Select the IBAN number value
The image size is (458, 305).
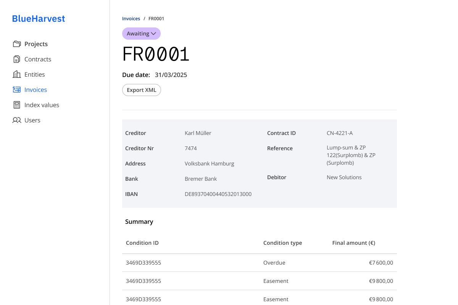(218, 194)
